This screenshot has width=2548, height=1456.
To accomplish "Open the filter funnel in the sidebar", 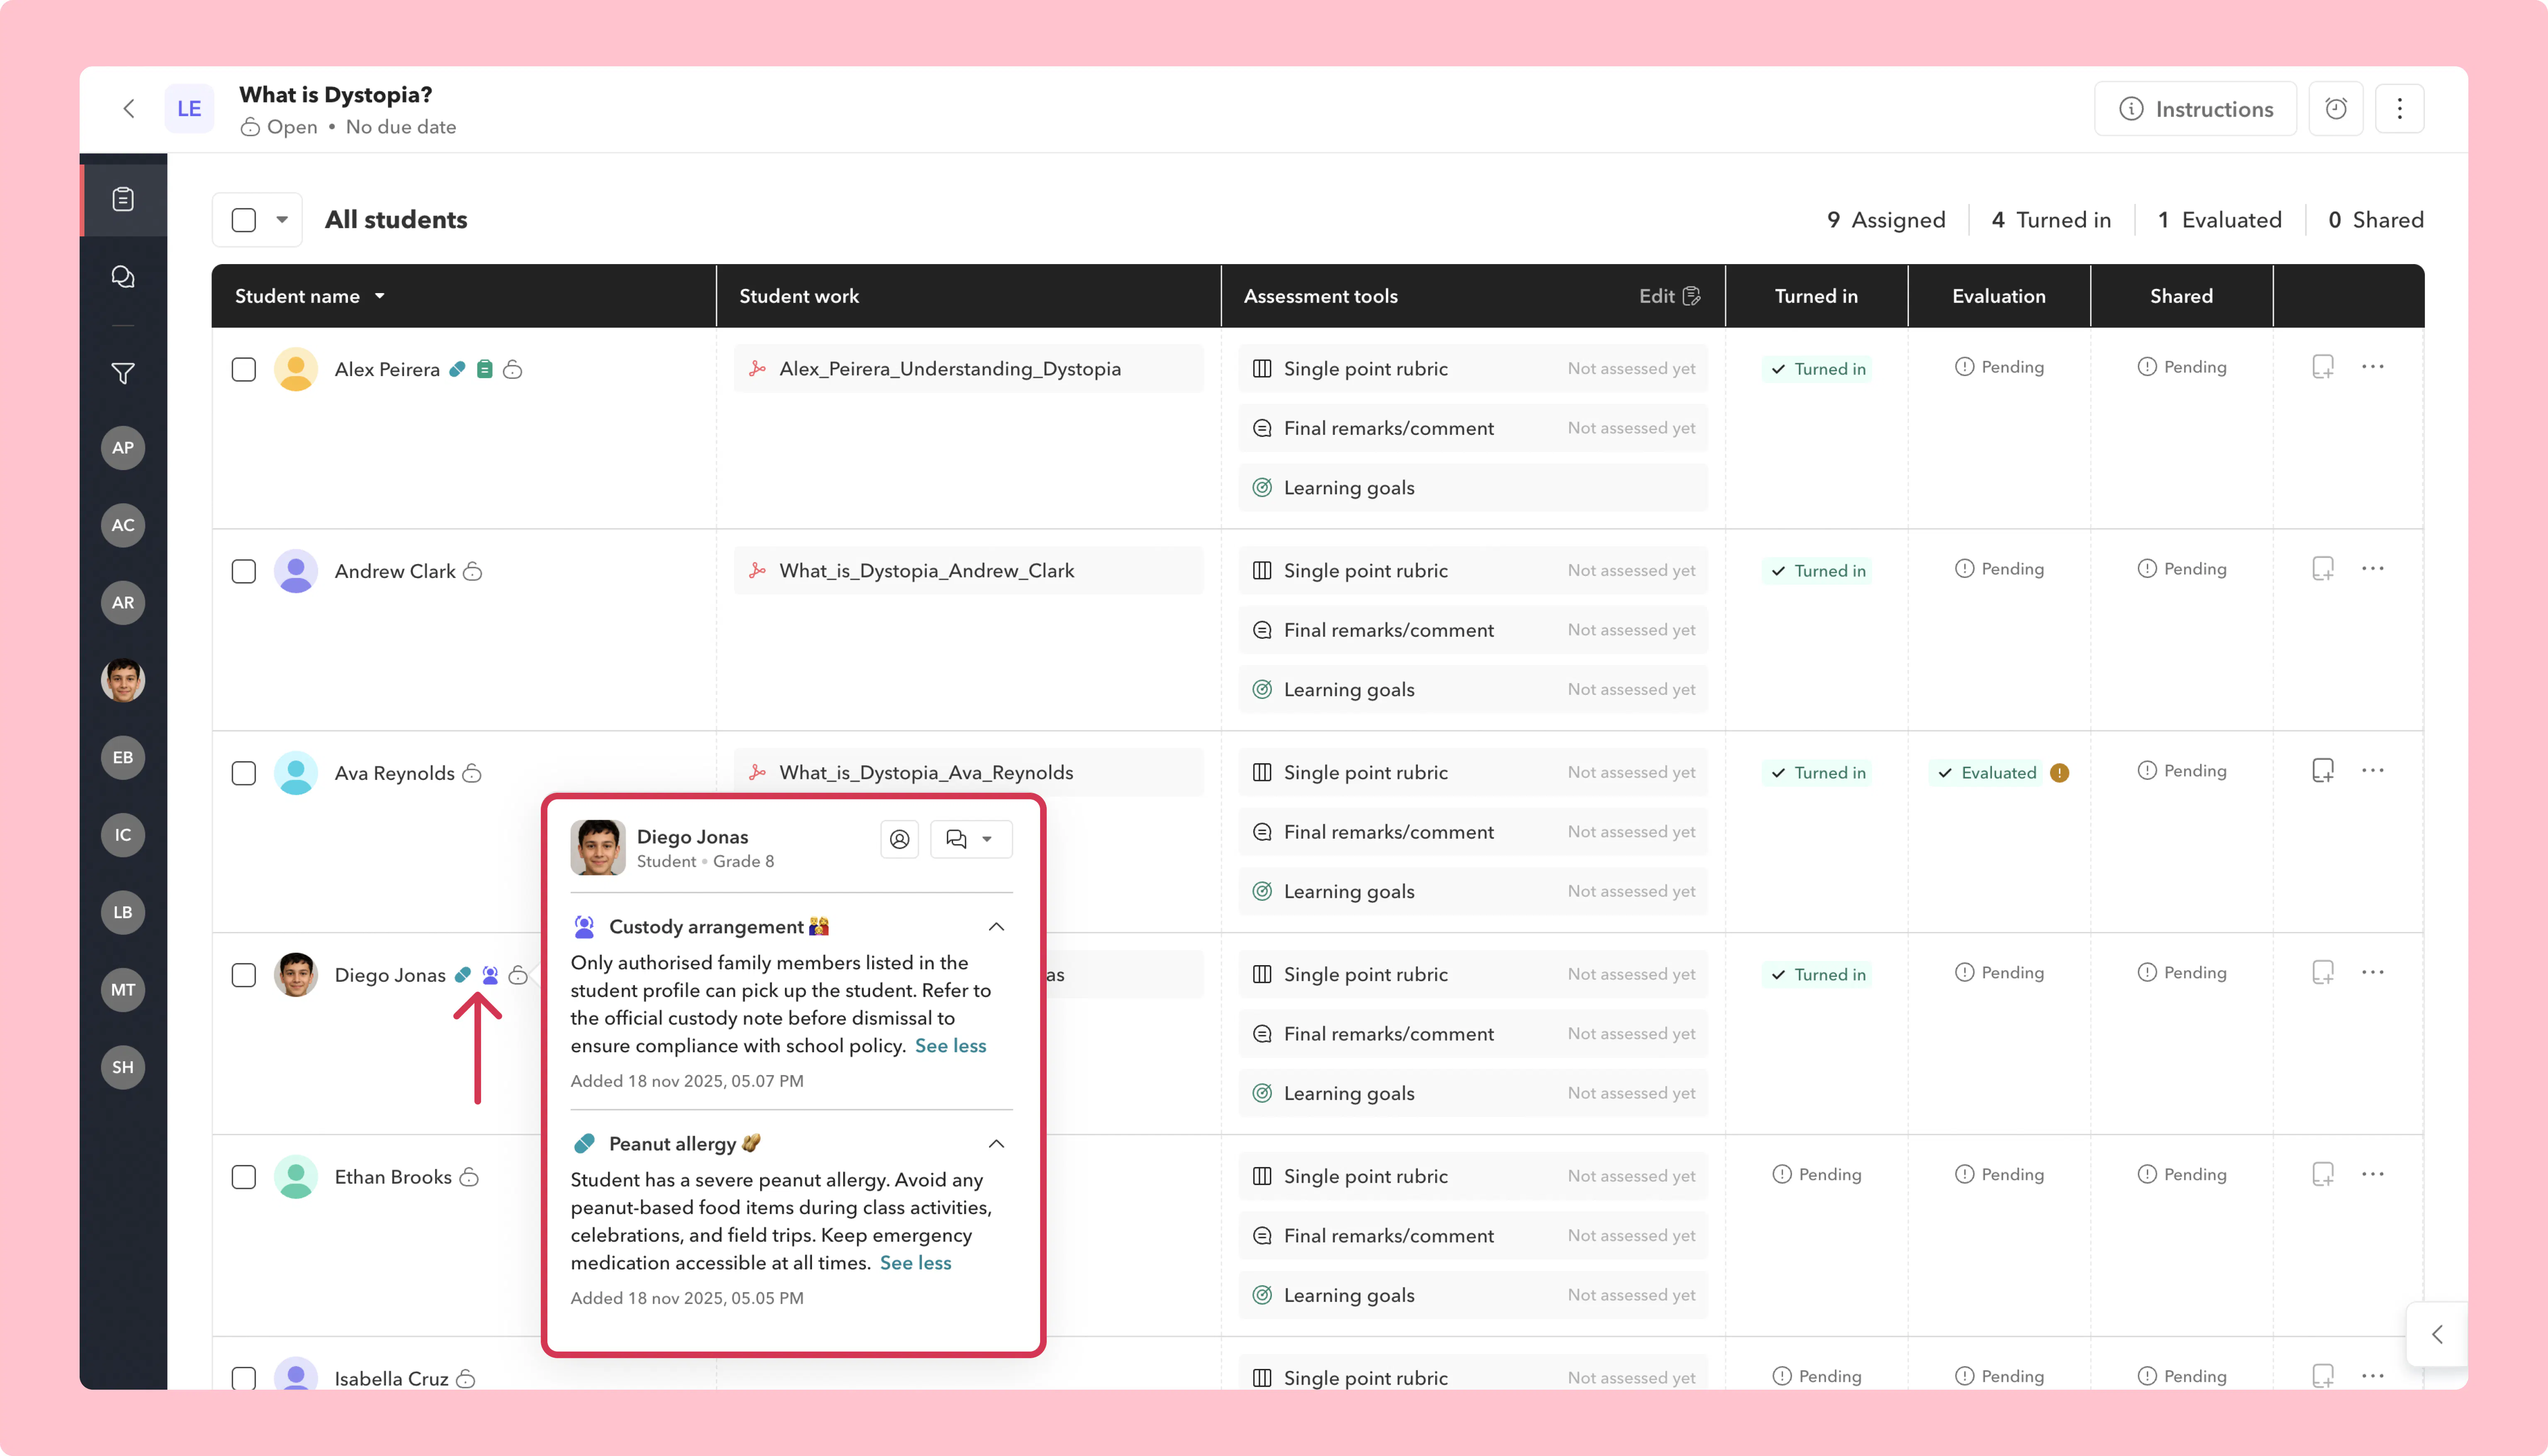I will 123,373.
